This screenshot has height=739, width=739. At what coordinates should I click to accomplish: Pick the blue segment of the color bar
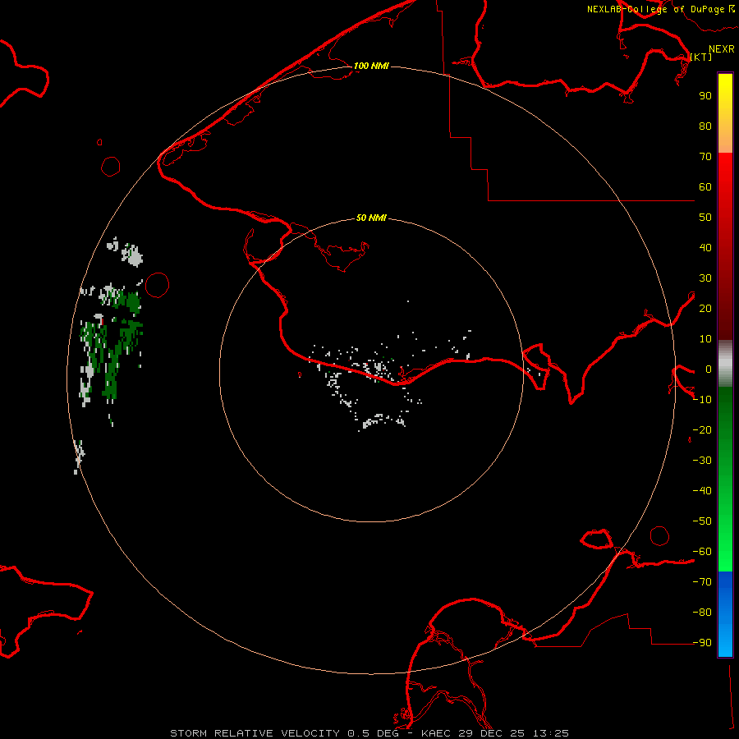tap(725, 613)
